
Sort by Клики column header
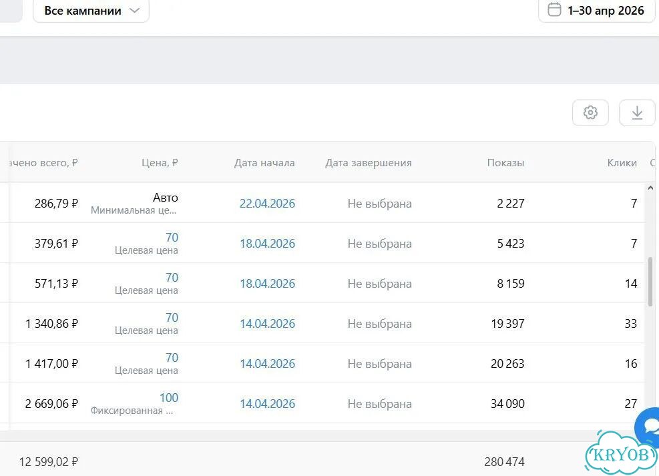(622, 163)
